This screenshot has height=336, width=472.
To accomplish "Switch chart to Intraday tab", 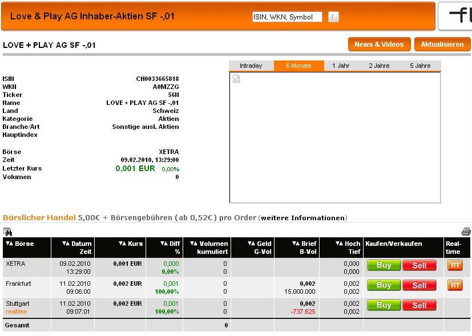I will pos(251,66).
